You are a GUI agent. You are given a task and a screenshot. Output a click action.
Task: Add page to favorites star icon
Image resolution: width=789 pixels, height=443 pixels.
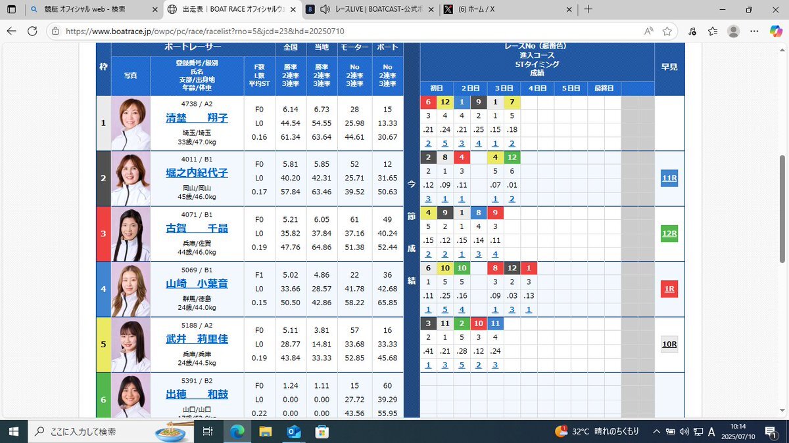667,31
